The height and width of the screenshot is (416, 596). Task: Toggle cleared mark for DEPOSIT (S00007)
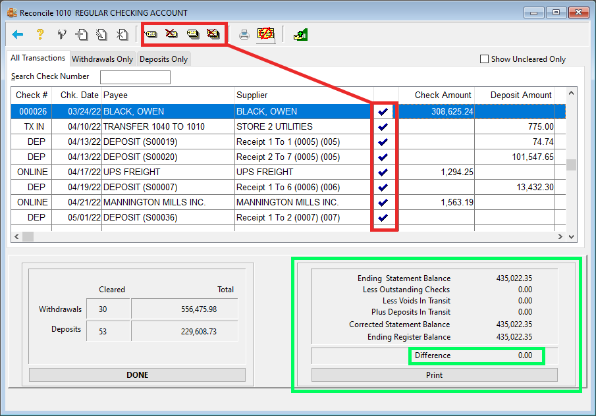point(383,188)
